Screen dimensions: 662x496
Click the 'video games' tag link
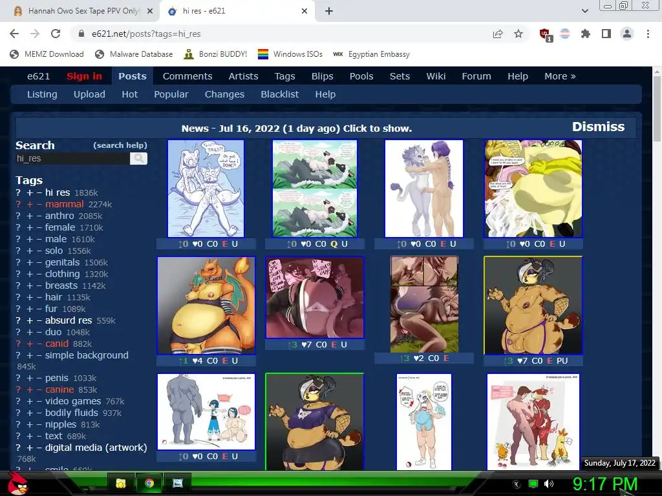[x=73, y=402]
